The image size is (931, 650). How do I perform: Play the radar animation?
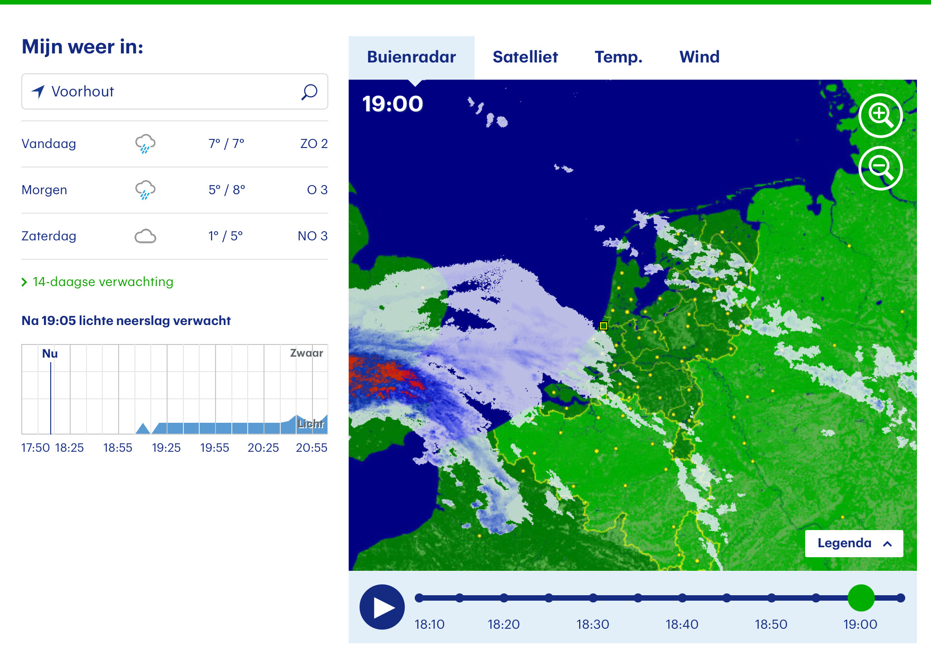coord(382,607)
